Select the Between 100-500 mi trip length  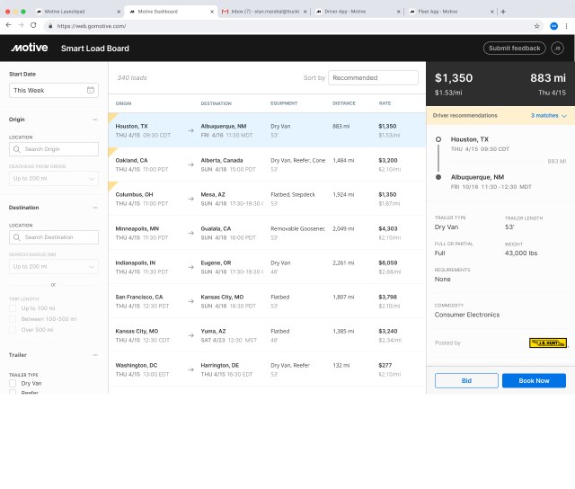pyautogui.click(x=13, y=319)
